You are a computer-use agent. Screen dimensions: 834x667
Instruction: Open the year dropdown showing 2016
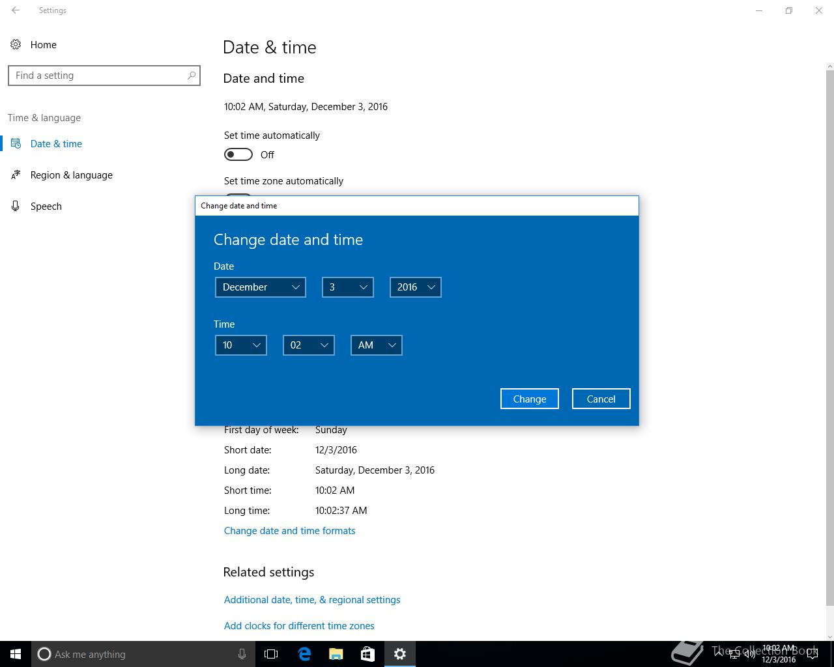click(x=416, y=287)
